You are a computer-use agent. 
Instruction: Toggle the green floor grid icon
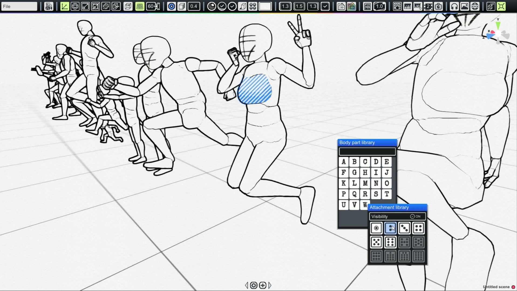(140, 6)
